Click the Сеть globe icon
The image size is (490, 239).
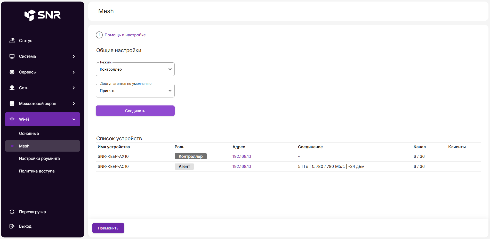click(12, 88)
